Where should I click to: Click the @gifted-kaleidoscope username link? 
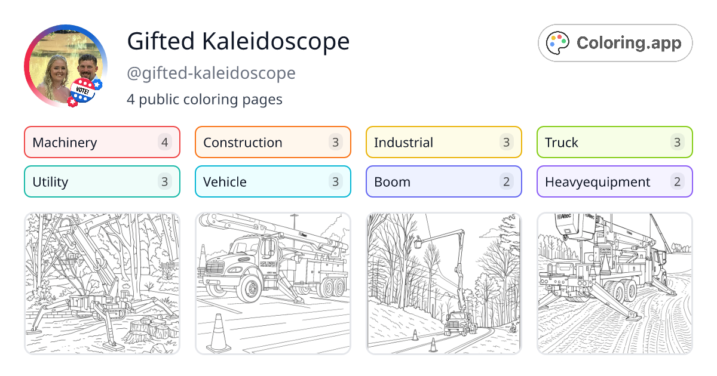(x=212, y=73)
